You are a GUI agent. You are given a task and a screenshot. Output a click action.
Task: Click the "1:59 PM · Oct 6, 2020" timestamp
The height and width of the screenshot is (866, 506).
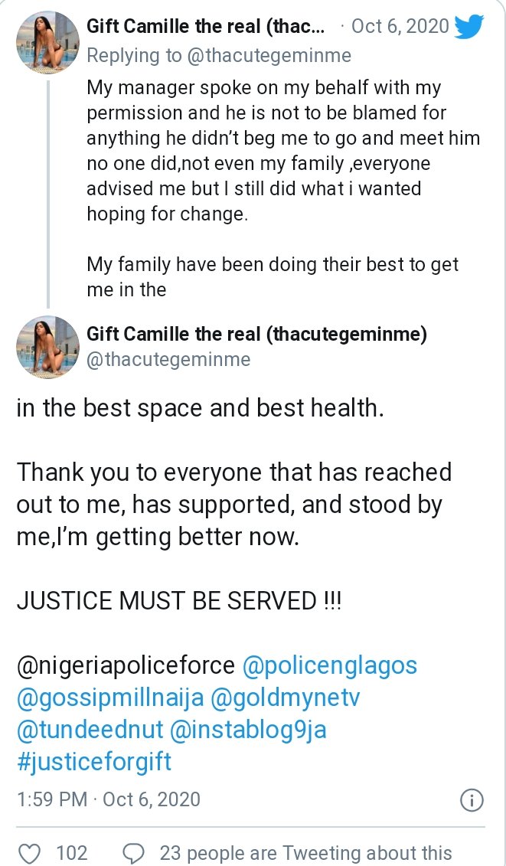point(108,800)
